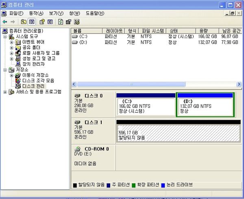Toggle the Show/Hide console tree icon
The image size is (244, 199).
(32, 22)
